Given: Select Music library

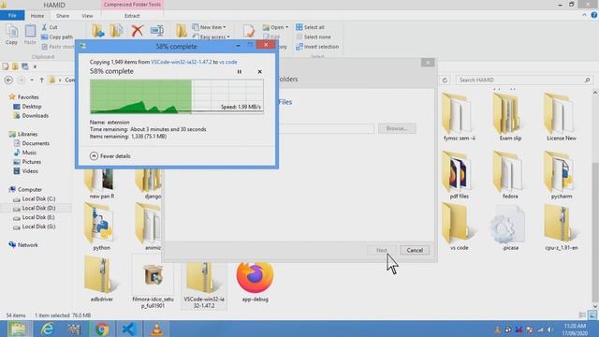Looking at the screenshot, I should pyautogui.click(x=25, y=153).
